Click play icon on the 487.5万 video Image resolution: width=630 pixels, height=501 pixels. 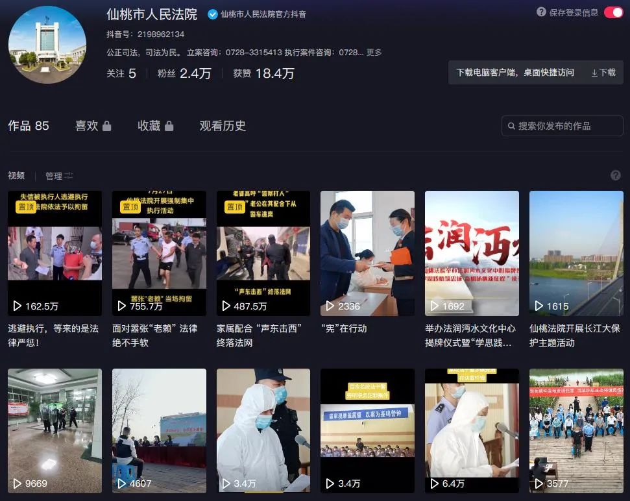click(x=226, y=306)
